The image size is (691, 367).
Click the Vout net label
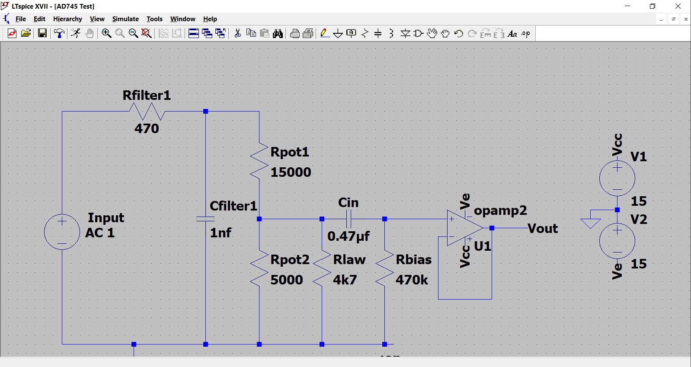click(x=543, y=228)
